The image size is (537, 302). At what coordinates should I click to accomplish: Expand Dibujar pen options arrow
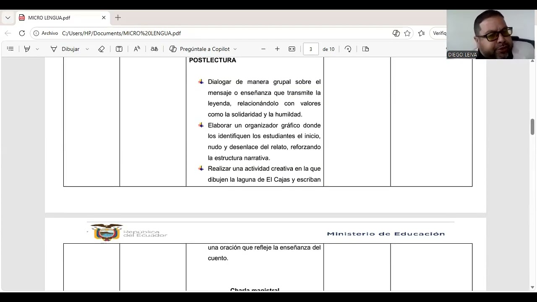click(x=87, y=49)
